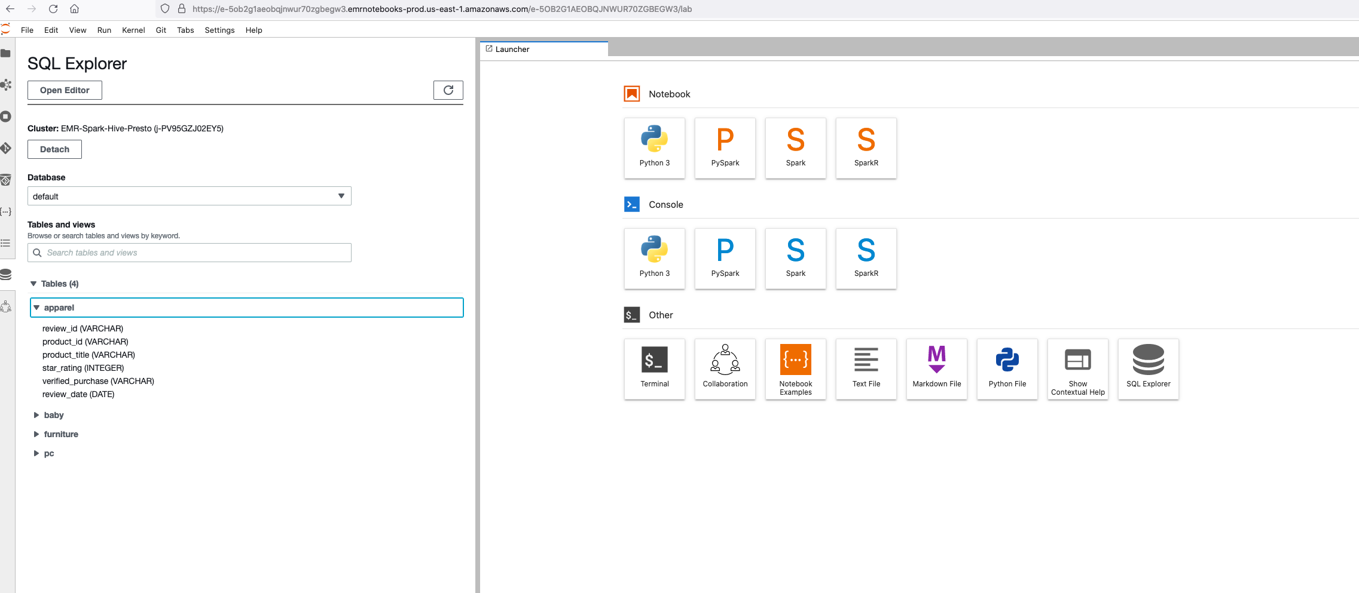The image size is (1359, 593).
Task: Select review_date (DATE) column
Action: (x=78, y=394)
